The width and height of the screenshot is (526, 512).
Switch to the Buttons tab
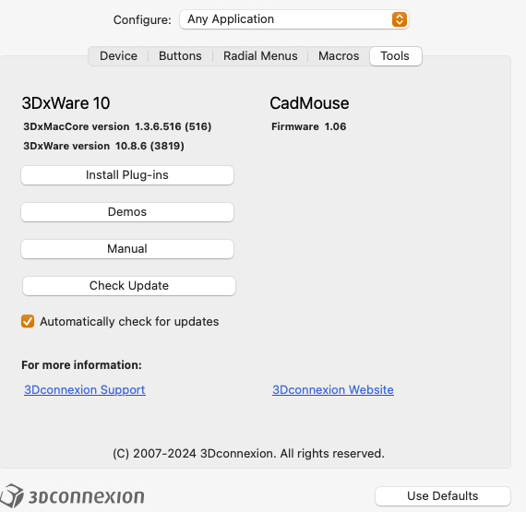pyautogui.click(x=180, y=56)
